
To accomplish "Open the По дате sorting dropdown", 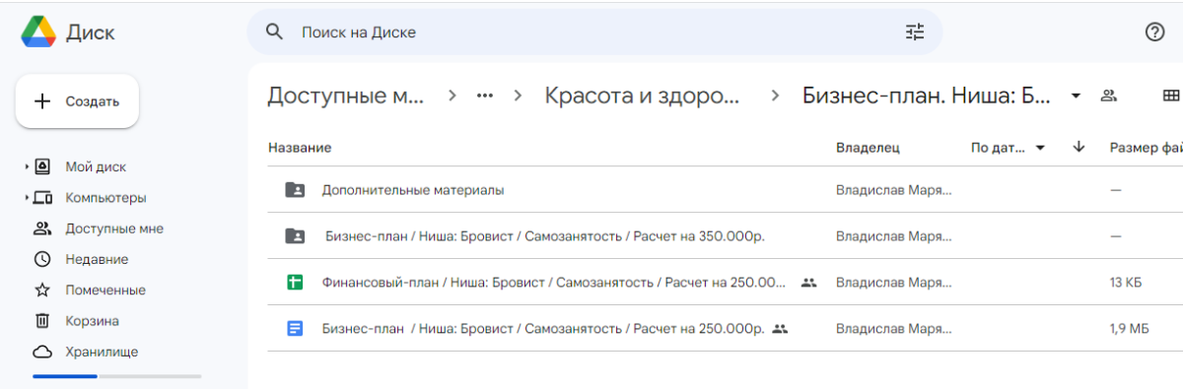I will pos(1008,148).
